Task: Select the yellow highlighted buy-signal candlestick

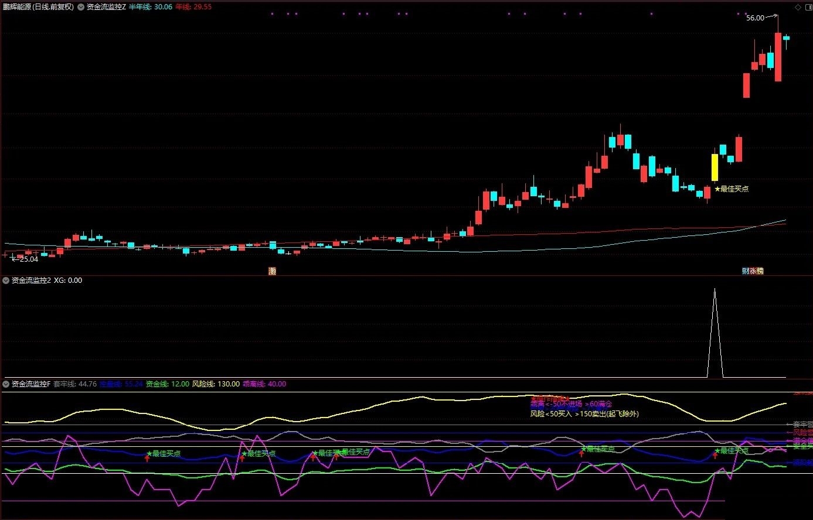Action: [x=715, y=167]
